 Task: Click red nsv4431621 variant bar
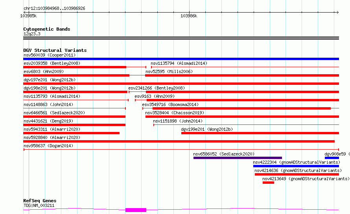pyautogui.click(x=74, y=125)
